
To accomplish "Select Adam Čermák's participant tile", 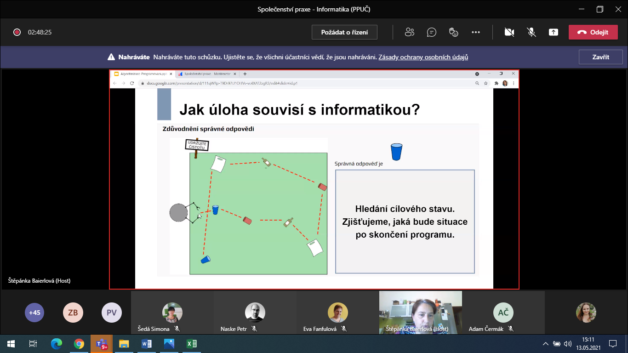I will [x=503, y=313].
